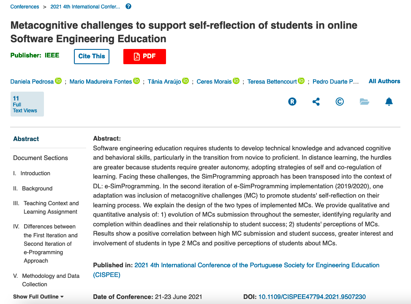Viewport: 411px width, 304px height.
Task: Click the Cite This button
Action: (x=92, y=56)
